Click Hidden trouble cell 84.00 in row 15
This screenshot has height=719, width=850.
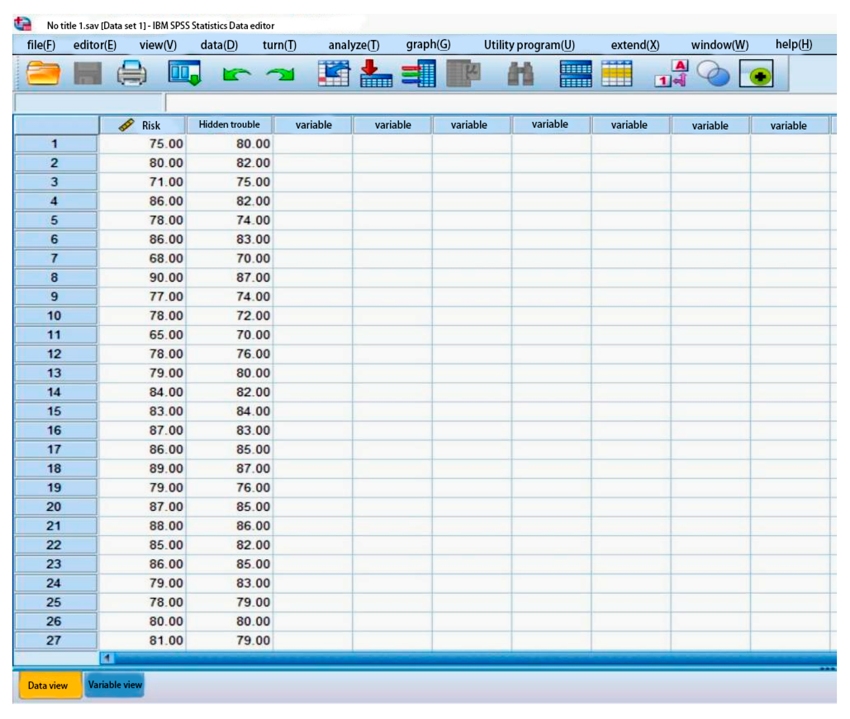[230, 411]
